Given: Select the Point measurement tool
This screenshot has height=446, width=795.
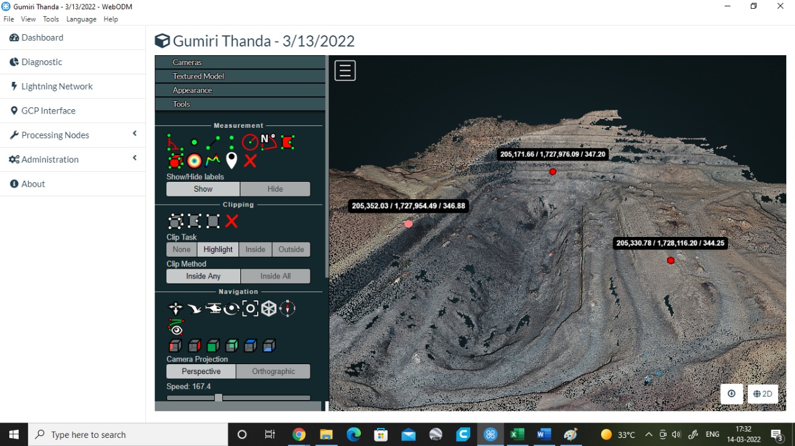Looking at the screenshot, I should 194,141.
